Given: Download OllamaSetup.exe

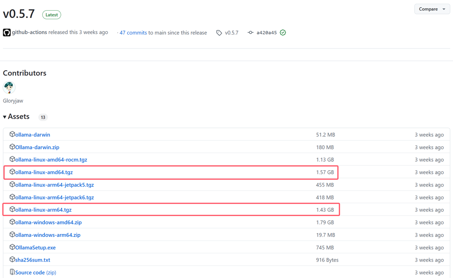Looking at the screenshot, I should tap(36, 248).
